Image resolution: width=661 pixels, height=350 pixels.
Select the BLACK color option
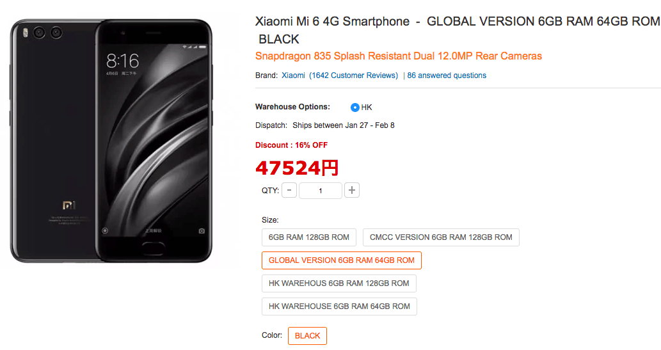[x=307, y=336]
